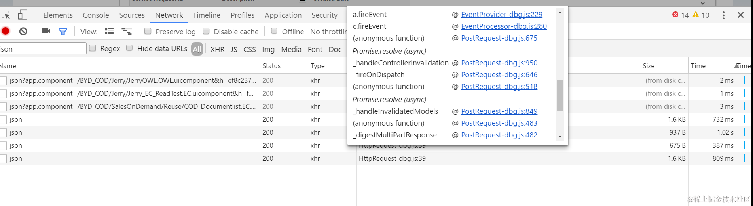Switch to the Console tab

pos(96,15)
